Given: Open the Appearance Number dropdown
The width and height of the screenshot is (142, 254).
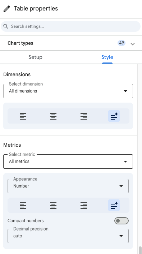Looking at the screenshot, I should (x=68, y=186).
